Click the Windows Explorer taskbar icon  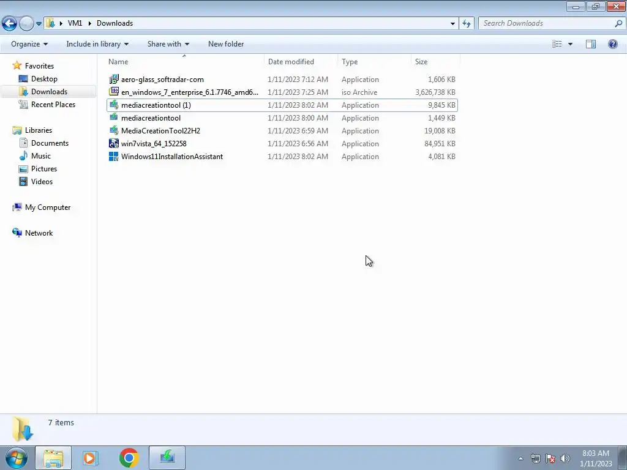click(53, 458)
